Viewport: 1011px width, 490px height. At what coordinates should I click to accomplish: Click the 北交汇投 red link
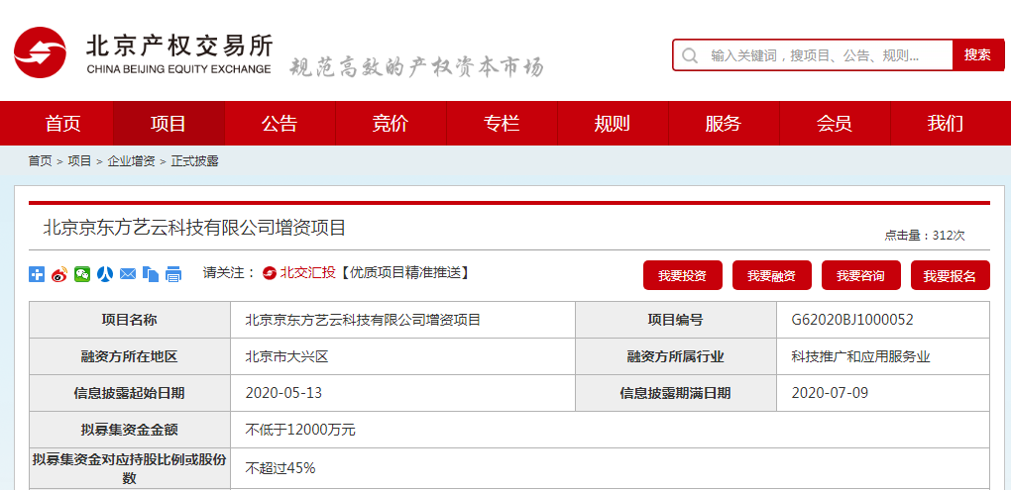(307, 272)
